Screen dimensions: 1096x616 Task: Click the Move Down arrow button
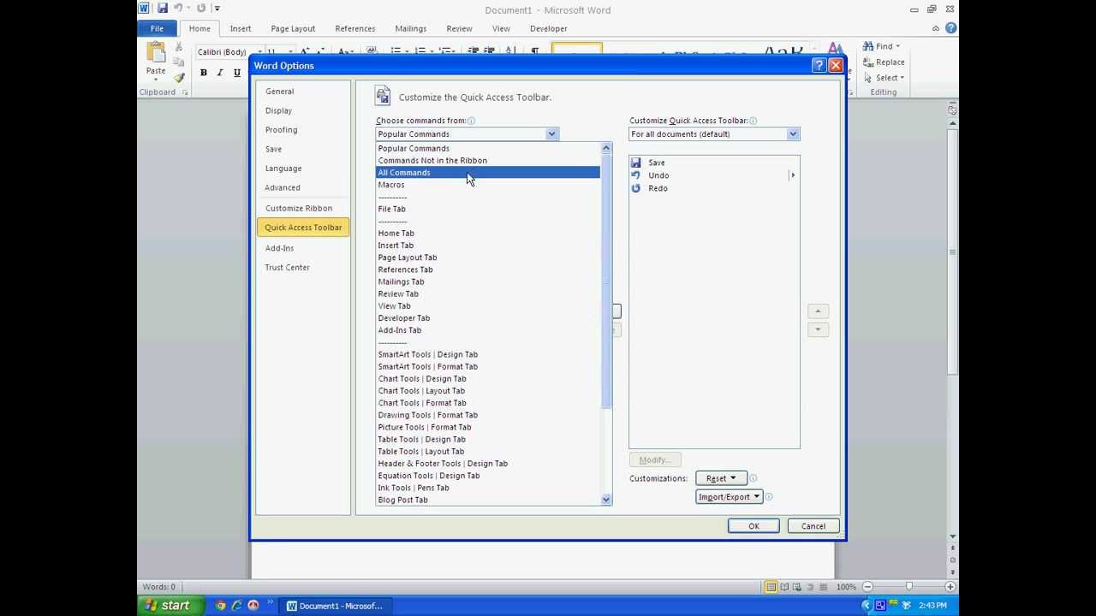click(x=818, y=329)
